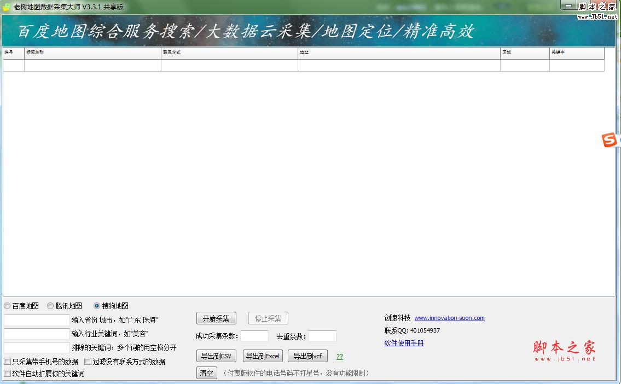The height and width of the screenshot is (384, 621).
Task: Open the www.innovation-soon.com link
Action: click(450, 318)
